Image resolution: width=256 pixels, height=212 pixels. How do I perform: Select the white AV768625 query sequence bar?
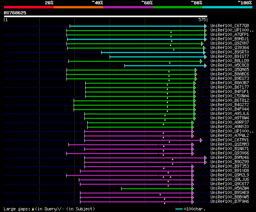coord(106,16)
